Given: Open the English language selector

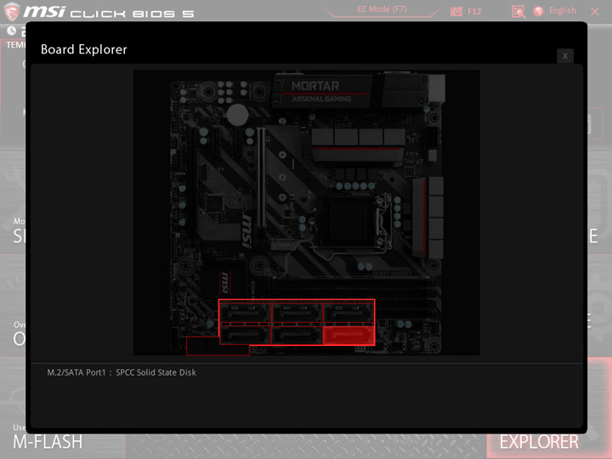Looking at the screenshot, I should pyautogui.click(x=556, y=11).
